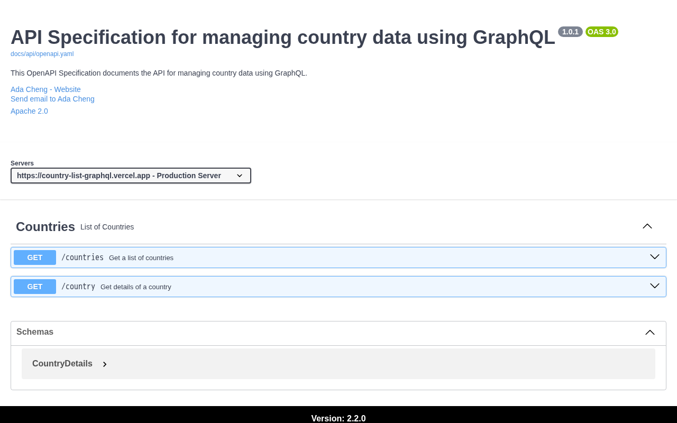Visit the Ada Cheng - Website link
Viewport: 677px width, 423px height.
pyautogui.click(x=45, y=89)
